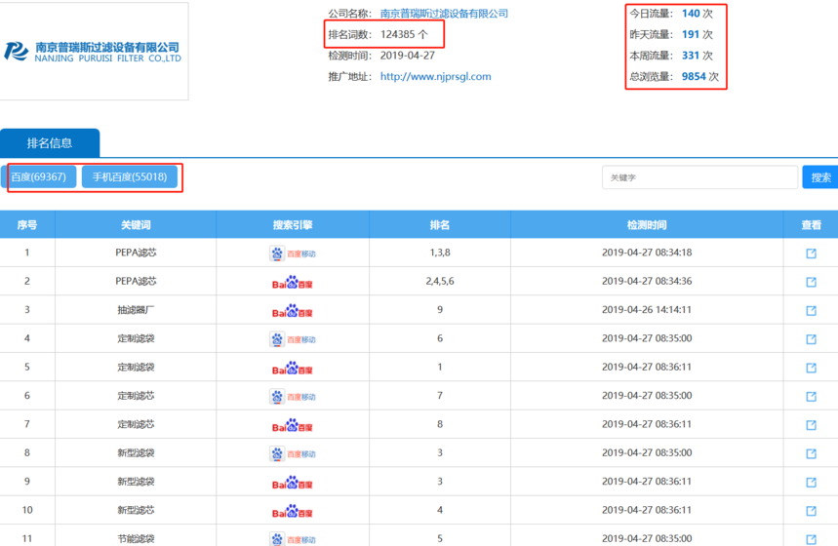Open the view icon for row 4
Viewport: 838px width, 546px height.
[811, 339]
